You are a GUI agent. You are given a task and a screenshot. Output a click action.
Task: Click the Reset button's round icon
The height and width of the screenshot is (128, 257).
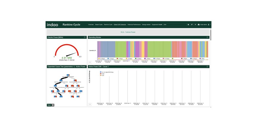pos(53,105)
